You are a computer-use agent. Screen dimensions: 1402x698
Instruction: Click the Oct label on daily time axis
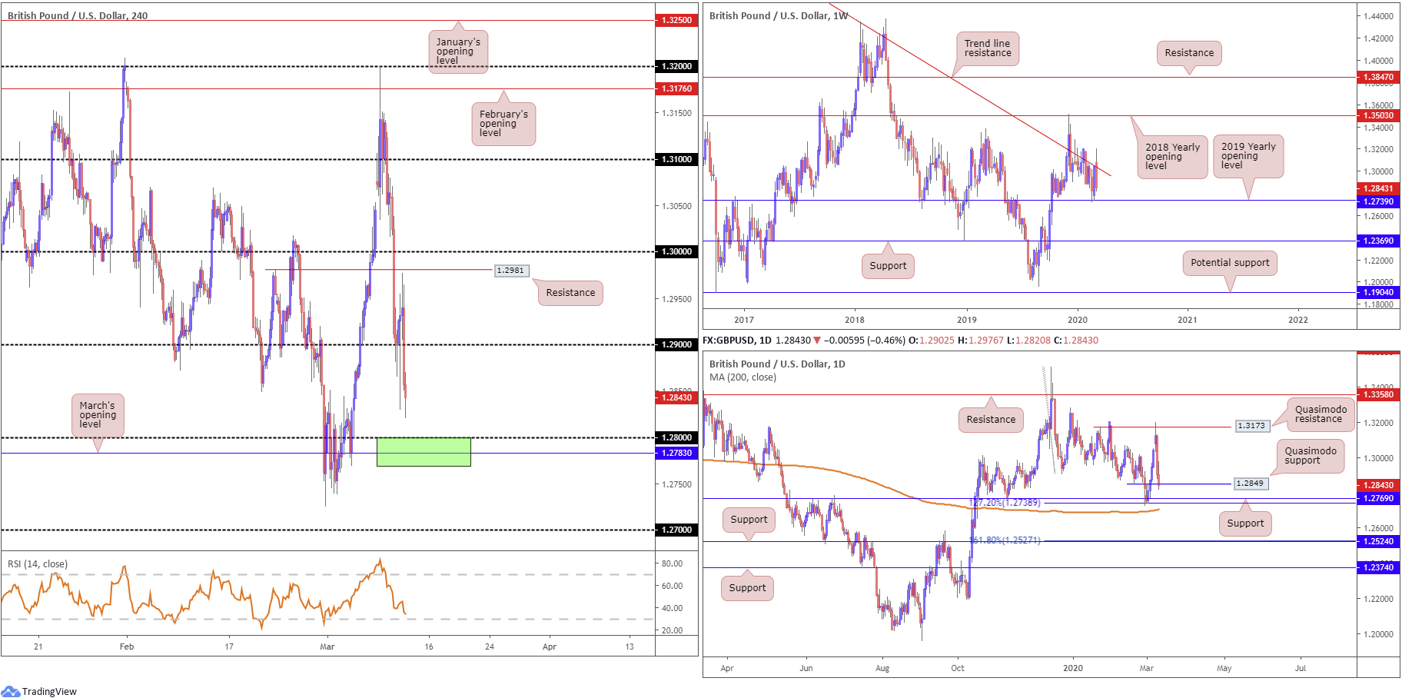pos(958,668)
